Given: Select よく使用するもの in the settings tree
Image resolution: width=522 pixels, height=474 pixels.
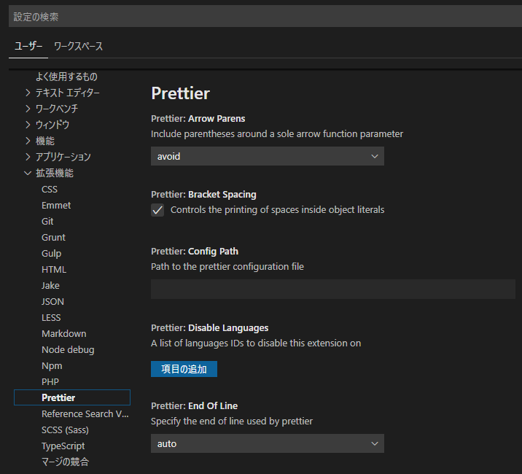Looking at the screenshot, I should tap(66, 77).
